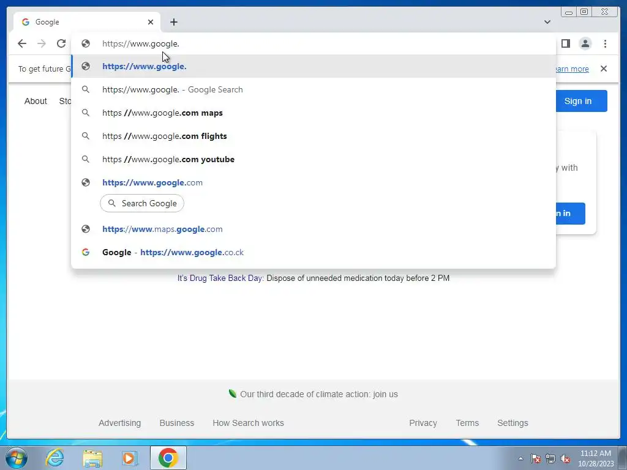Select the first highlighted suggestion https://www.google.
627x470 pixels.
[313, 66]
